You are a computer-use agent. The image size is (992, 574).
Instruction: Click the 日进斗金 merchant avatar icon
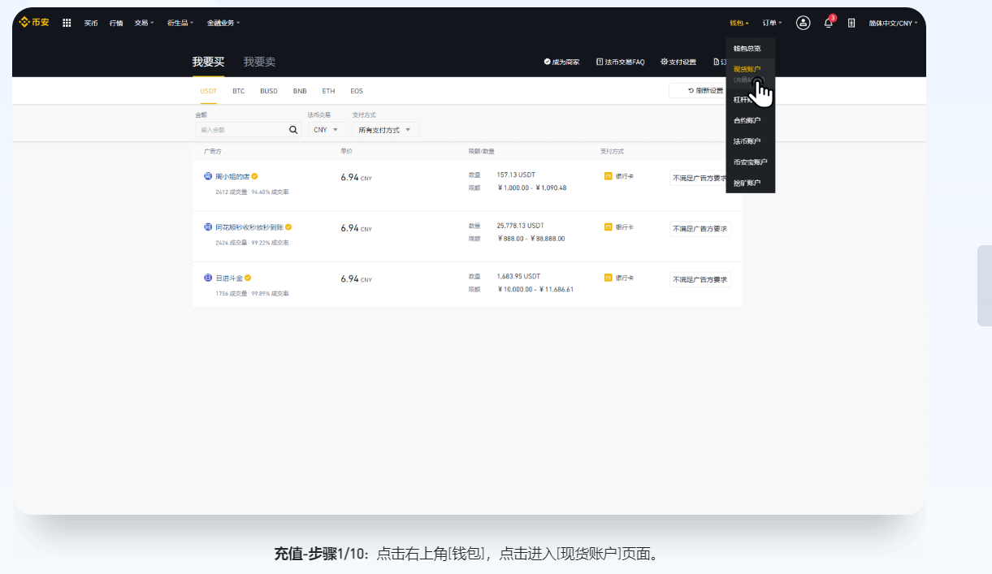click(208, 278)
